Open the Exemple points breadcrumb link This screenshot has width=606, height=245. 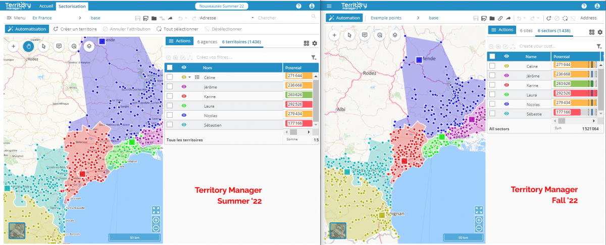[386, 18]
